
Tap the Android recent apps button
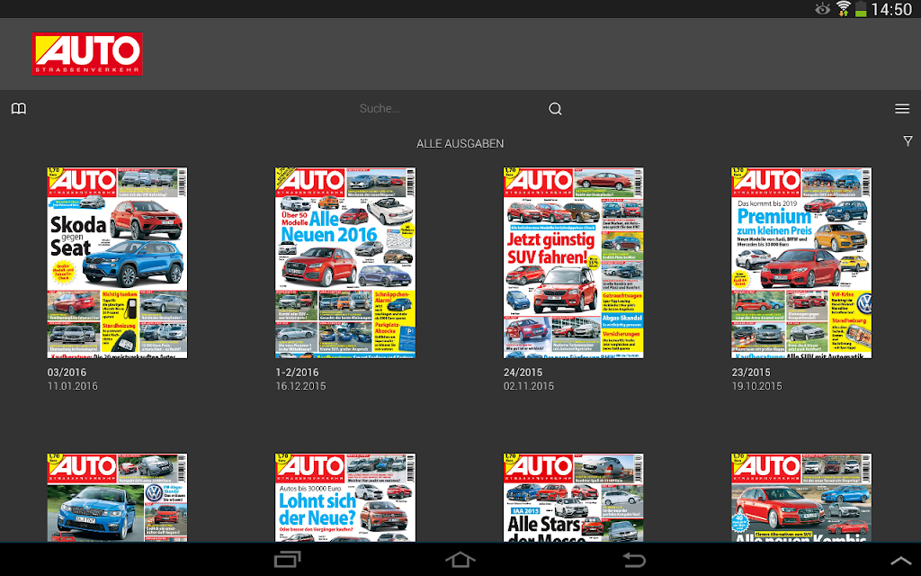pos(287,559)
